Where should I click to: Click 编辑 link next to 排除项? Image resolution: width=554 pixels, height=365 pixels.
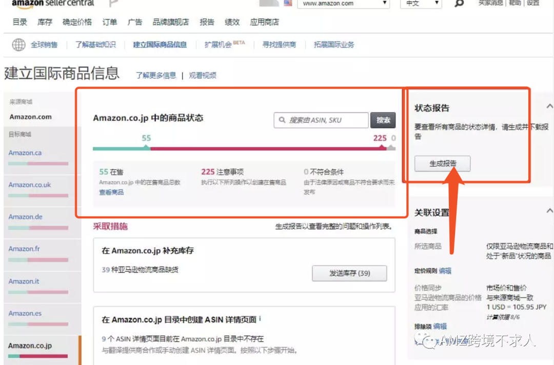pos(440,326)
